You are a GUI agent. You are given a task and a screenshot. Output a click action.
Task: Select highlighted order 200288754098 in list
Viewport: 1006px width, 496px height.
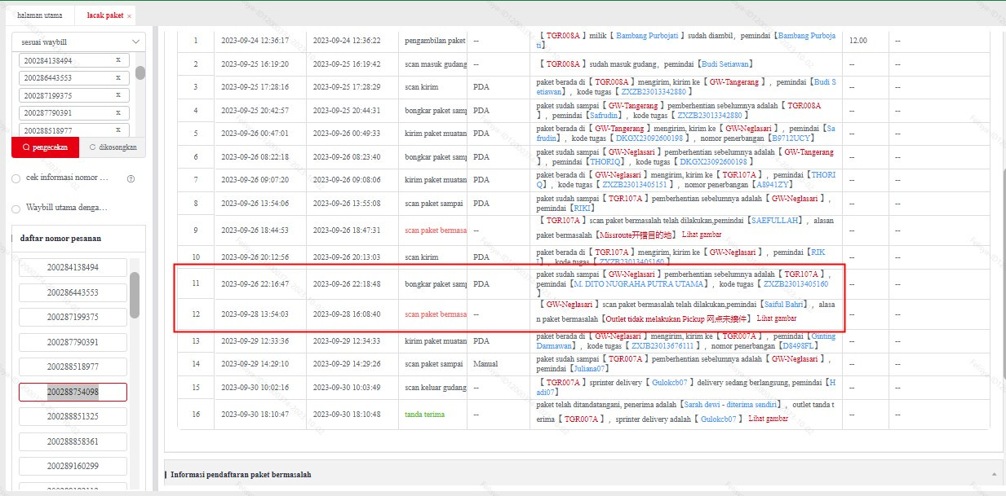tap(73, 392)
